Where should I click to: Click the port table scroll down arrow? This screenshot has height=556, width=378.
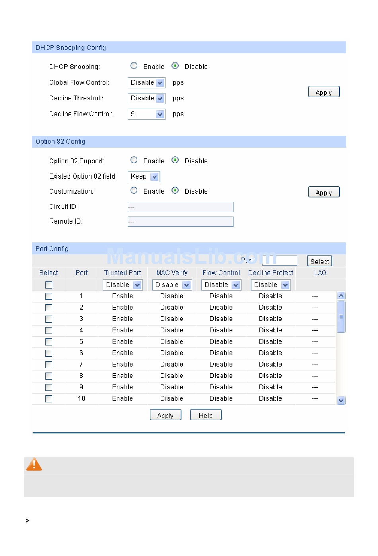341,400
